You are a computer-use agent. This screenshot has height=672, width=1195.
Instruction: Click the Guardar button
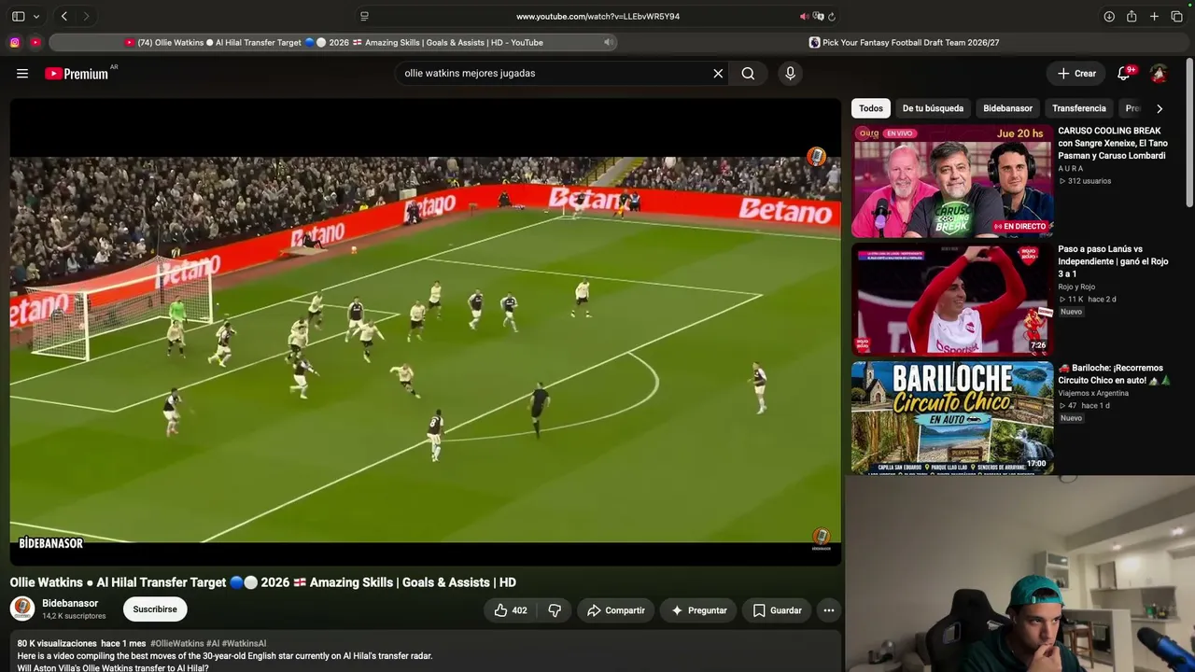[x=778, y=610]
